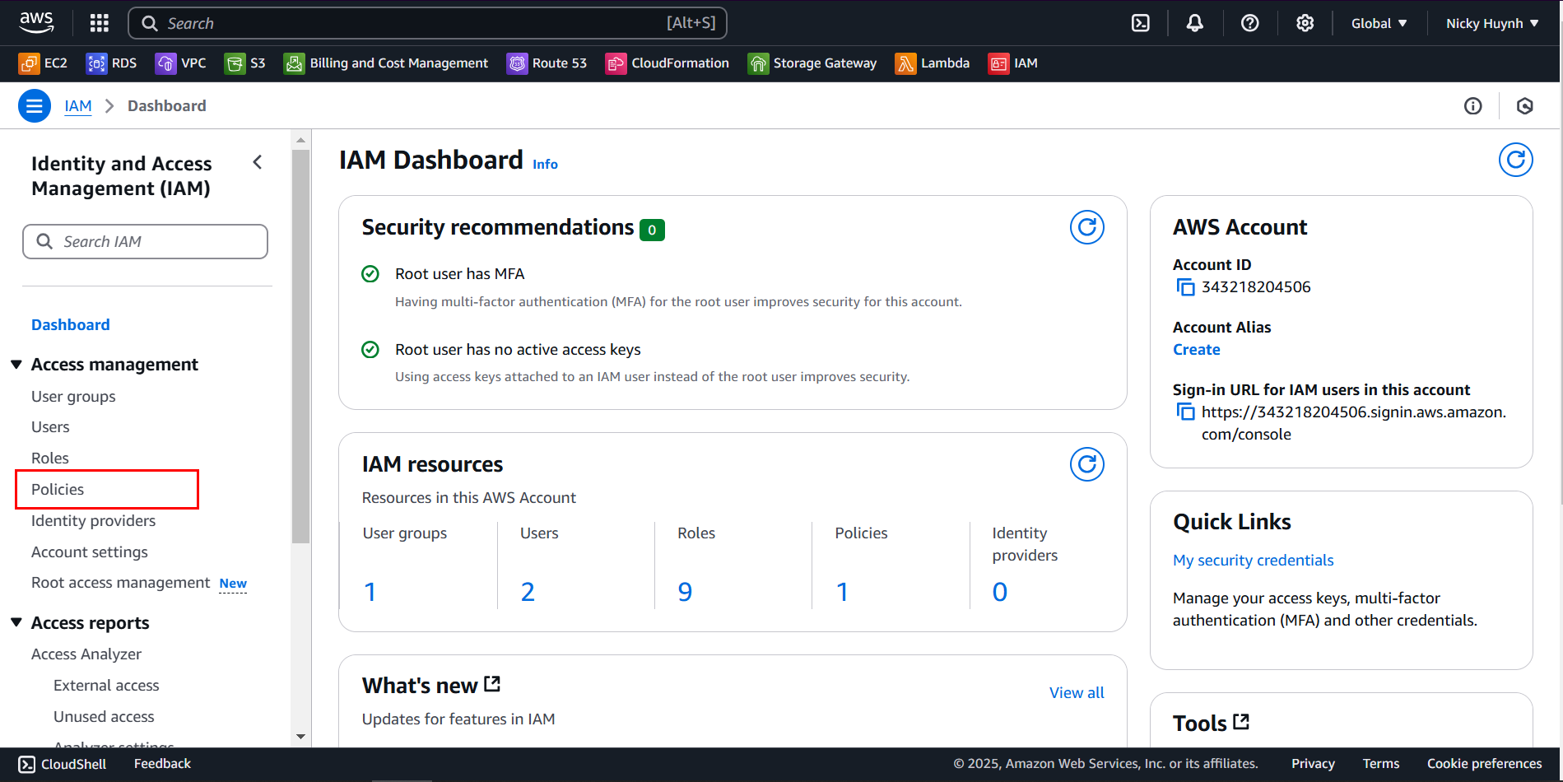Click the Identity providers count 0
Image resolution: width=1563 pixels, height=782 pixels.
[1000, 592]
